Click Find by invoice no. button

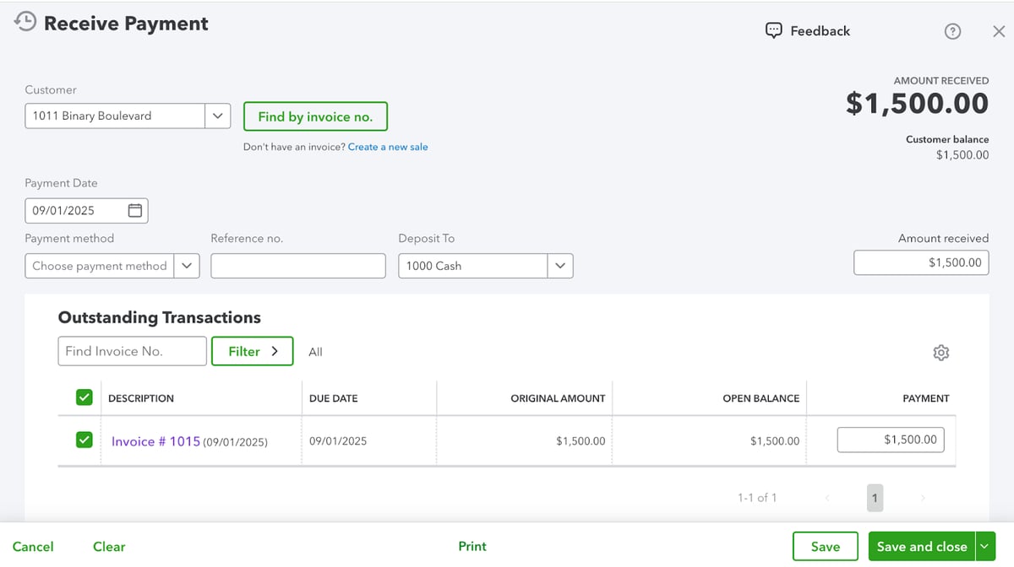tap(315, 116)
